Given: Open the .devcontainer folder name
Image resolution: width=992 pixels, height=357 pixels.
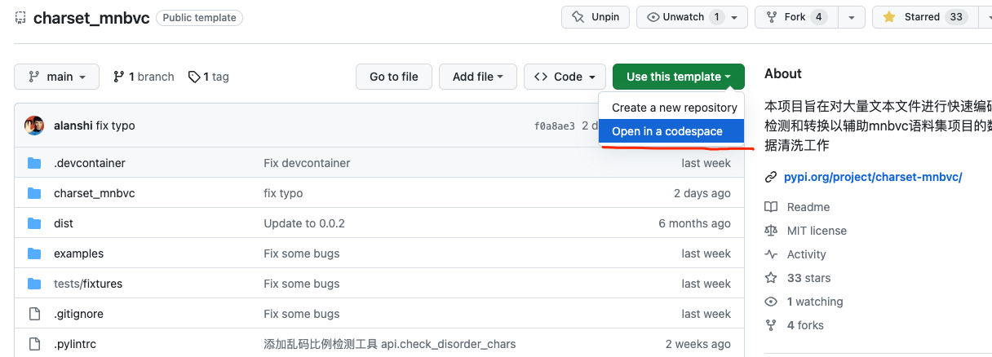Looking at the screenshot, I should click(x=90, y=163).
